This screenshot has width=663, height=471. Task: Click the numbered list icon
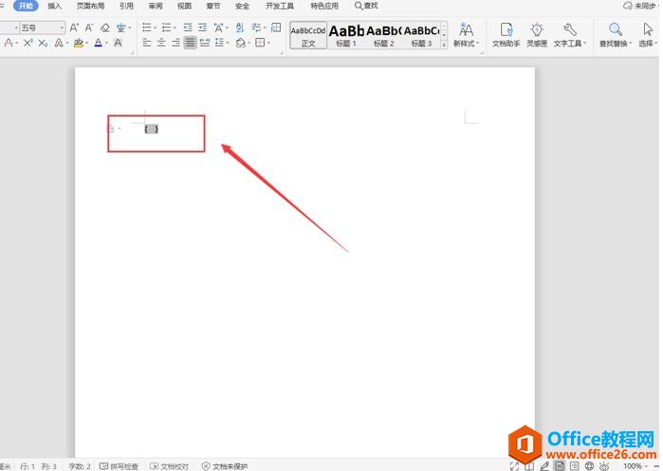(166, 27)
